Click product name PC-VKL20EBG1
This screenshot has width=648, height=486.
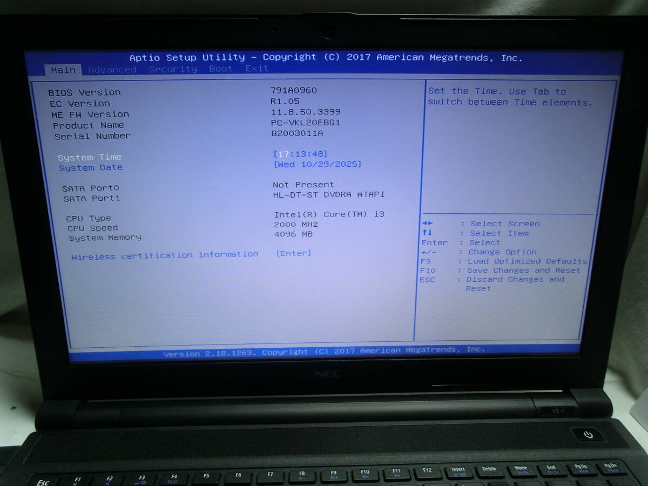(x=306, y=123)
